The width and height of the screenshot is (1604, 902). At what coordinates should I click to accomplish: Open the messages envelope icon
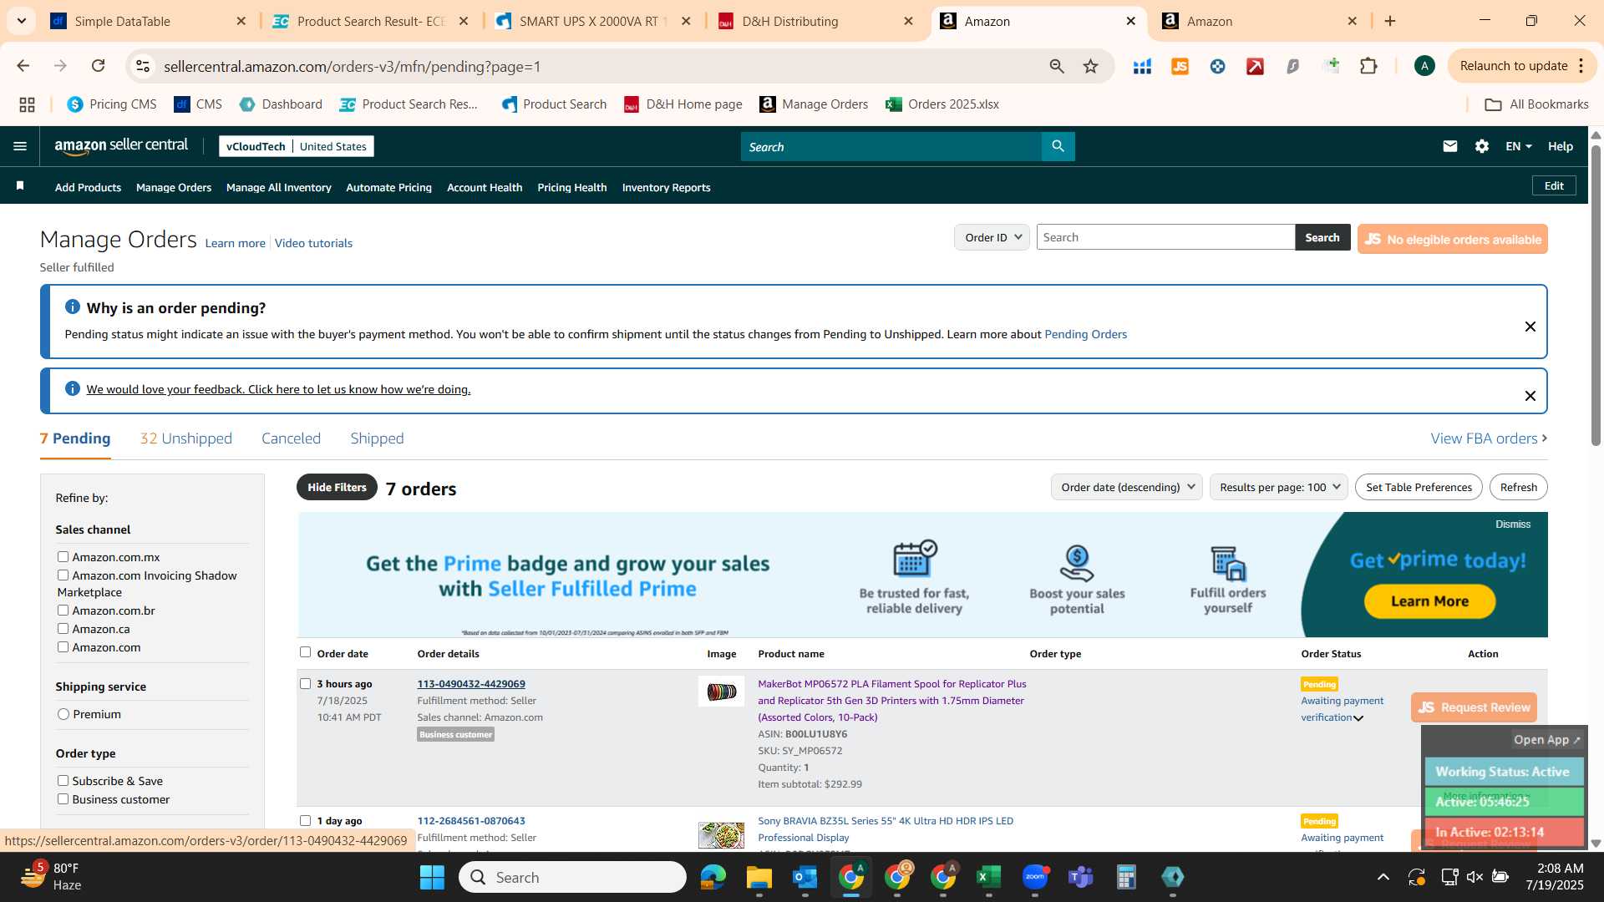1449,146
